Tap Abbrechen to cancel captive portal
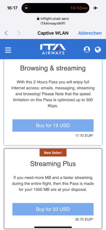The width and height of the screenshot is (106, 230). tap(90, 33)
